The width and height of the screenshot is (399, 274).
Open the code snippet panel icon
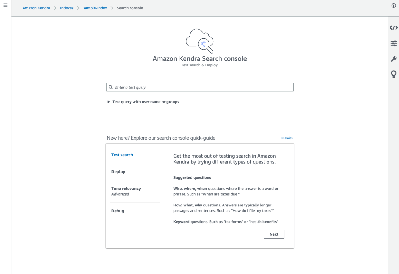coord(394,28)
